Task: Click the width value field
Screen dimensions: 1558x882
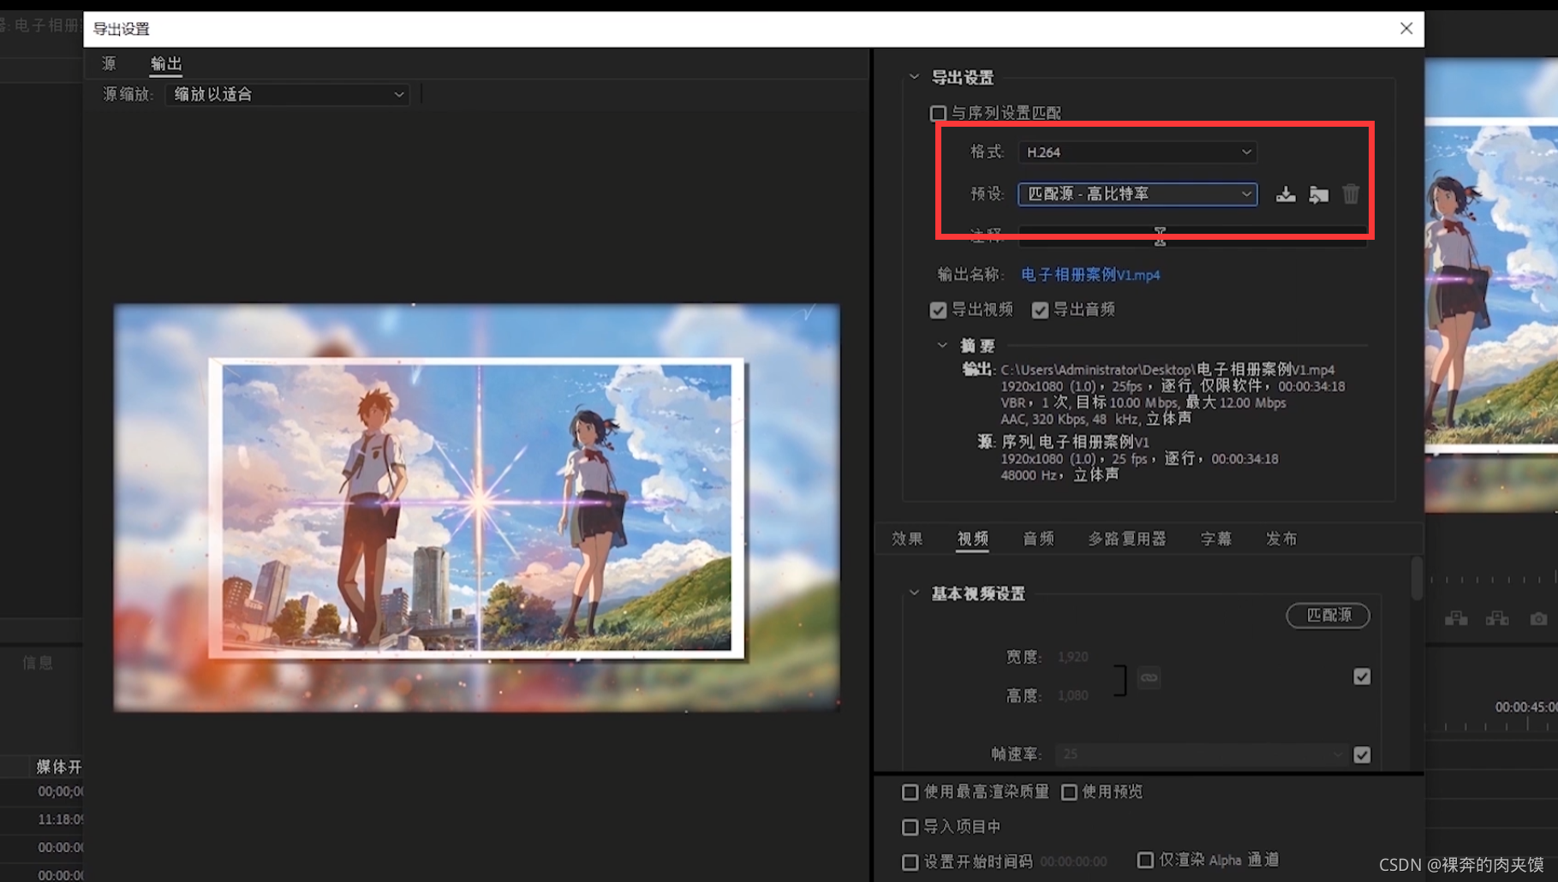Action: click(1073, 657)
